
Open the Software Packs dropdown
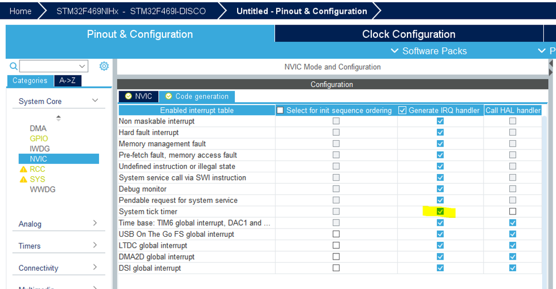pos(429,51)
